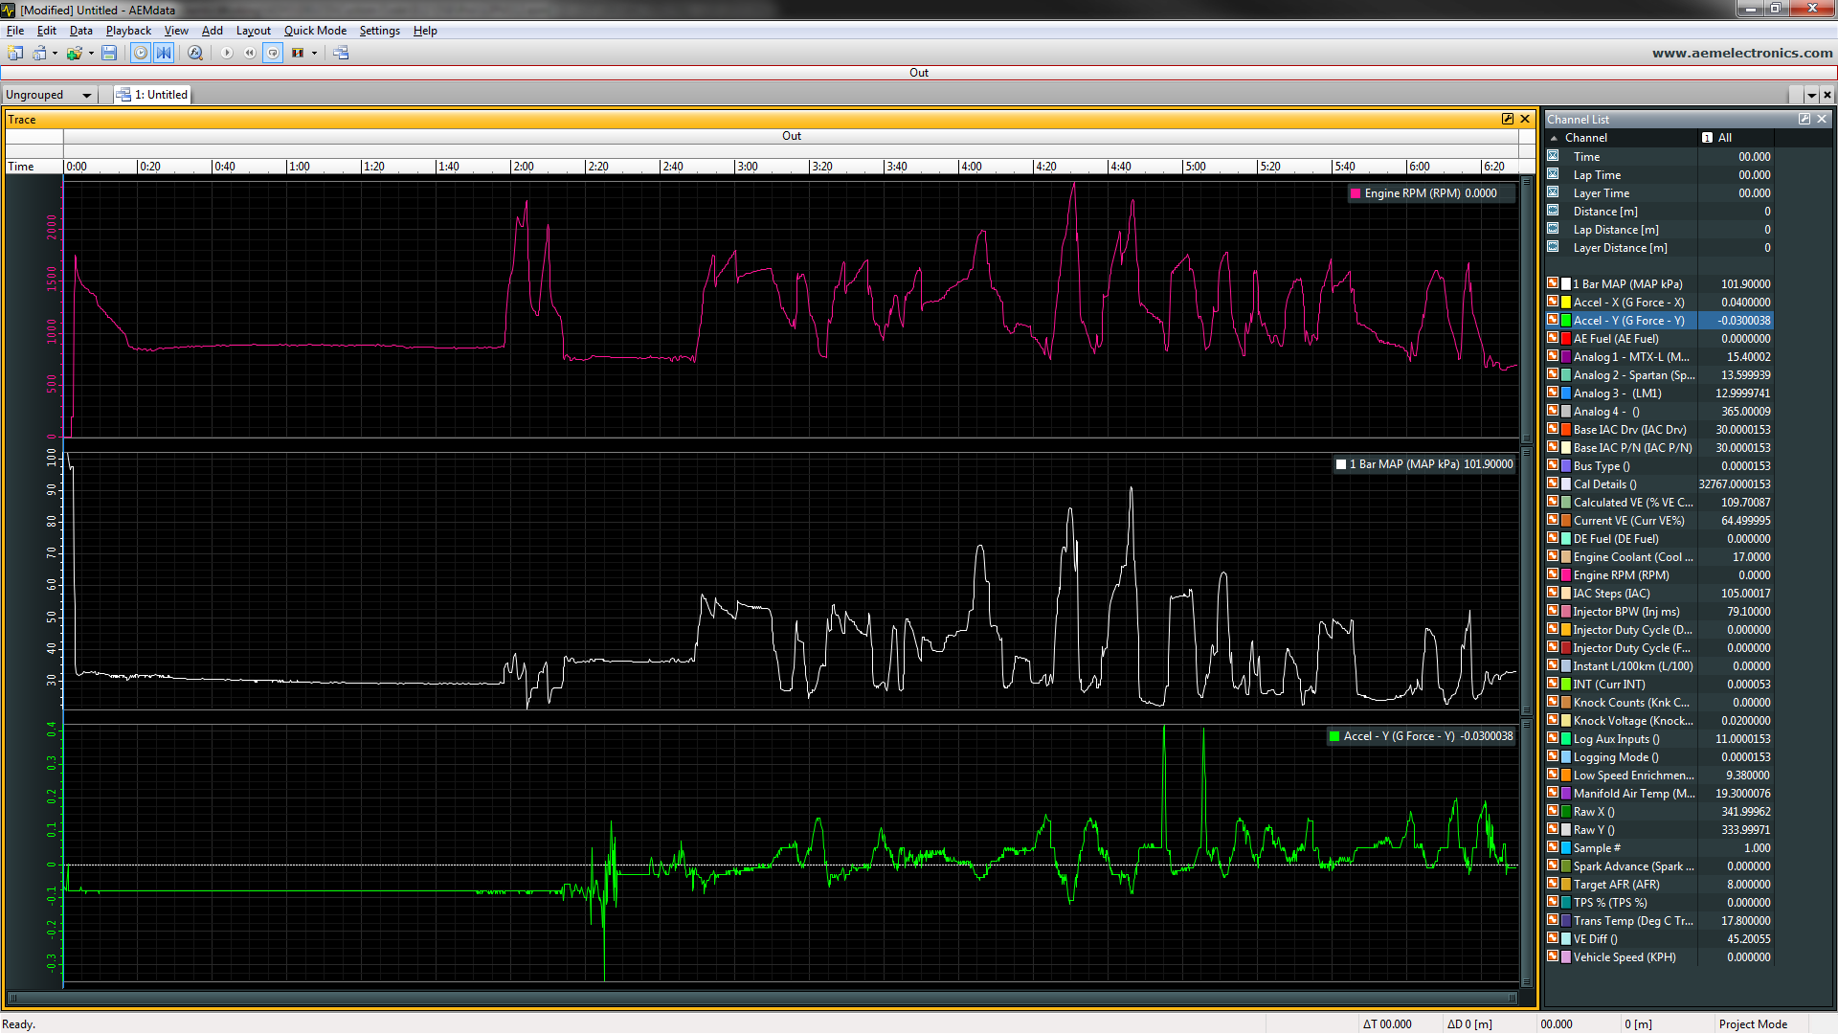The height and width of the screenshot is (1034, 1838).
Task: Toggle Channel column sort arrow
Action: pos(1554,138)
